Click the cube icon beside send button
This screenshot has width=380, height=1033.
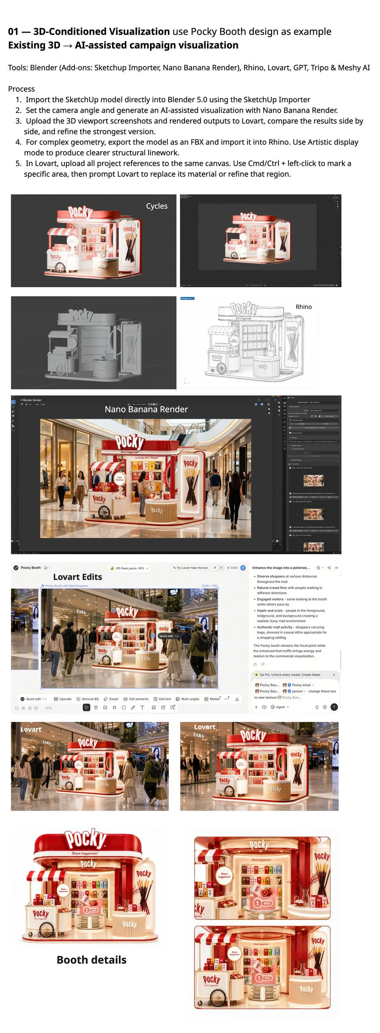coord(325,707)
